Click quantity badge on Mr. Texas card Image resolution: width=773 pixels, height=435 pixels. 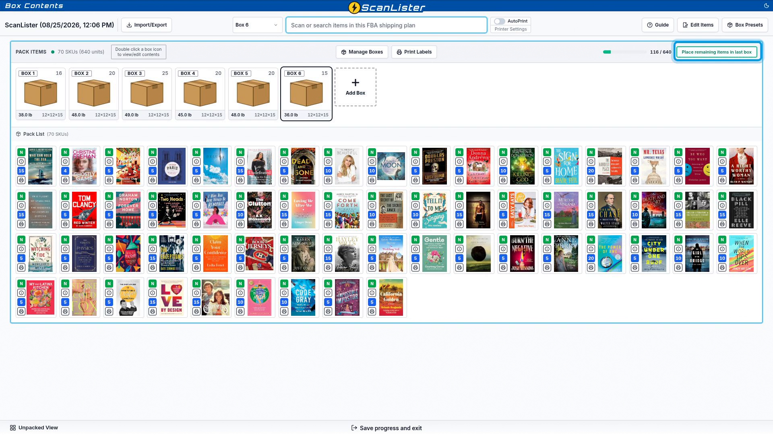click(635, 171)
